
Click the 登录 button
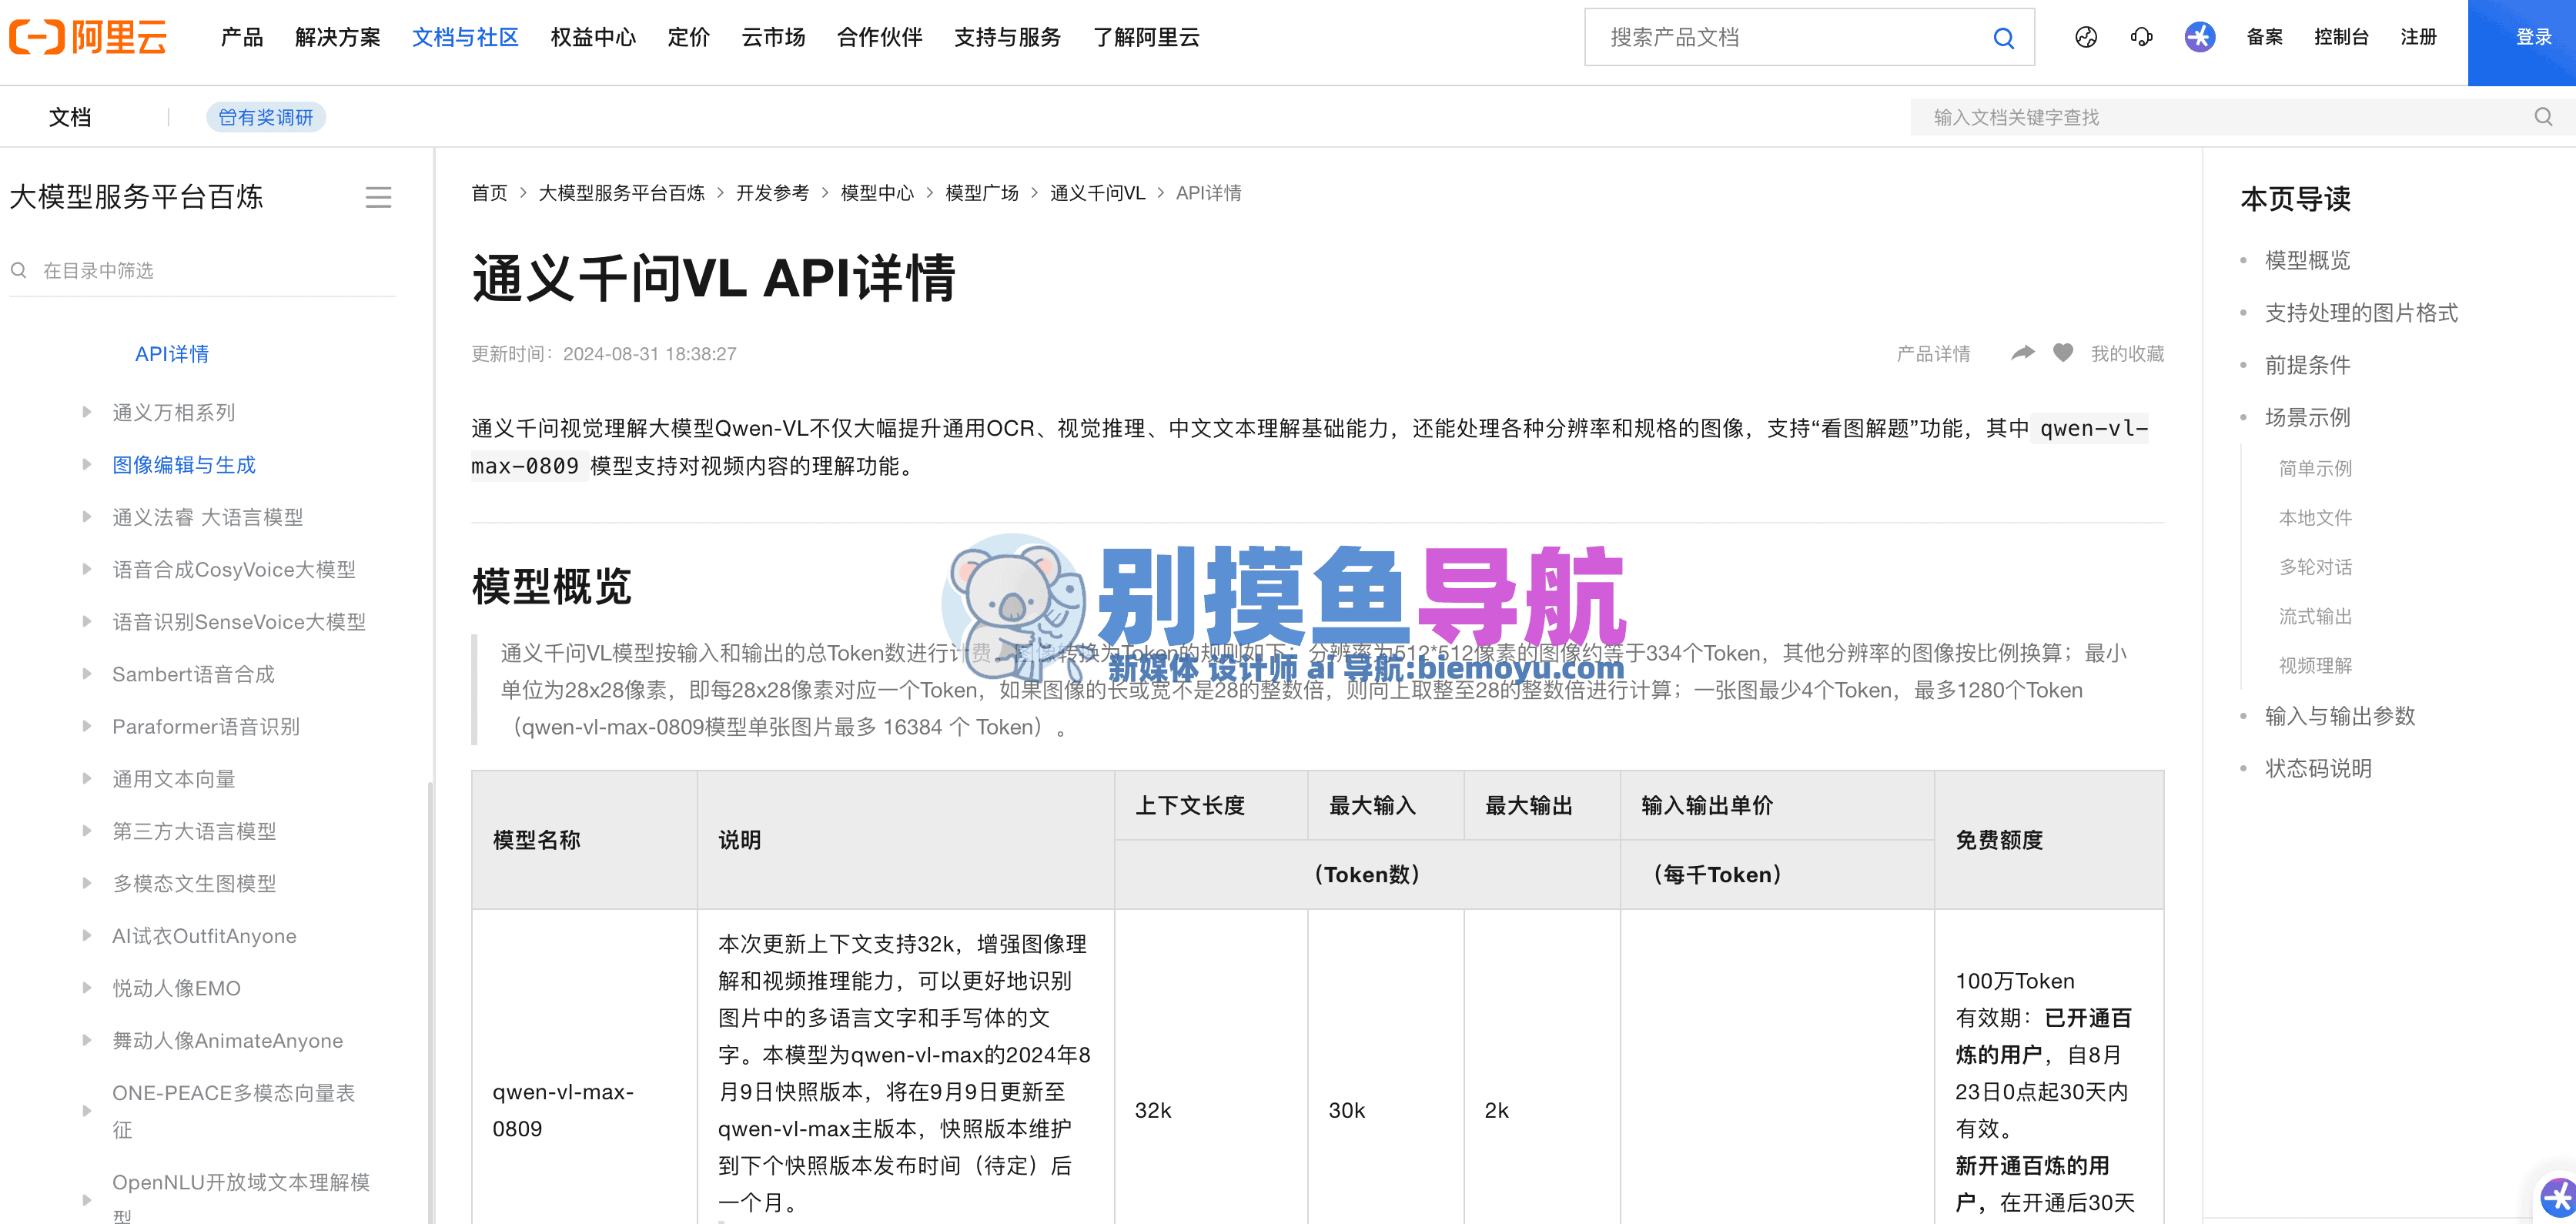2522,42
